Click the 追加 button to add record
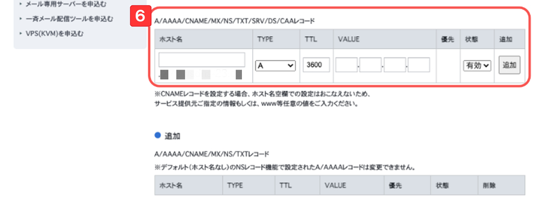 tap(509, 65)
